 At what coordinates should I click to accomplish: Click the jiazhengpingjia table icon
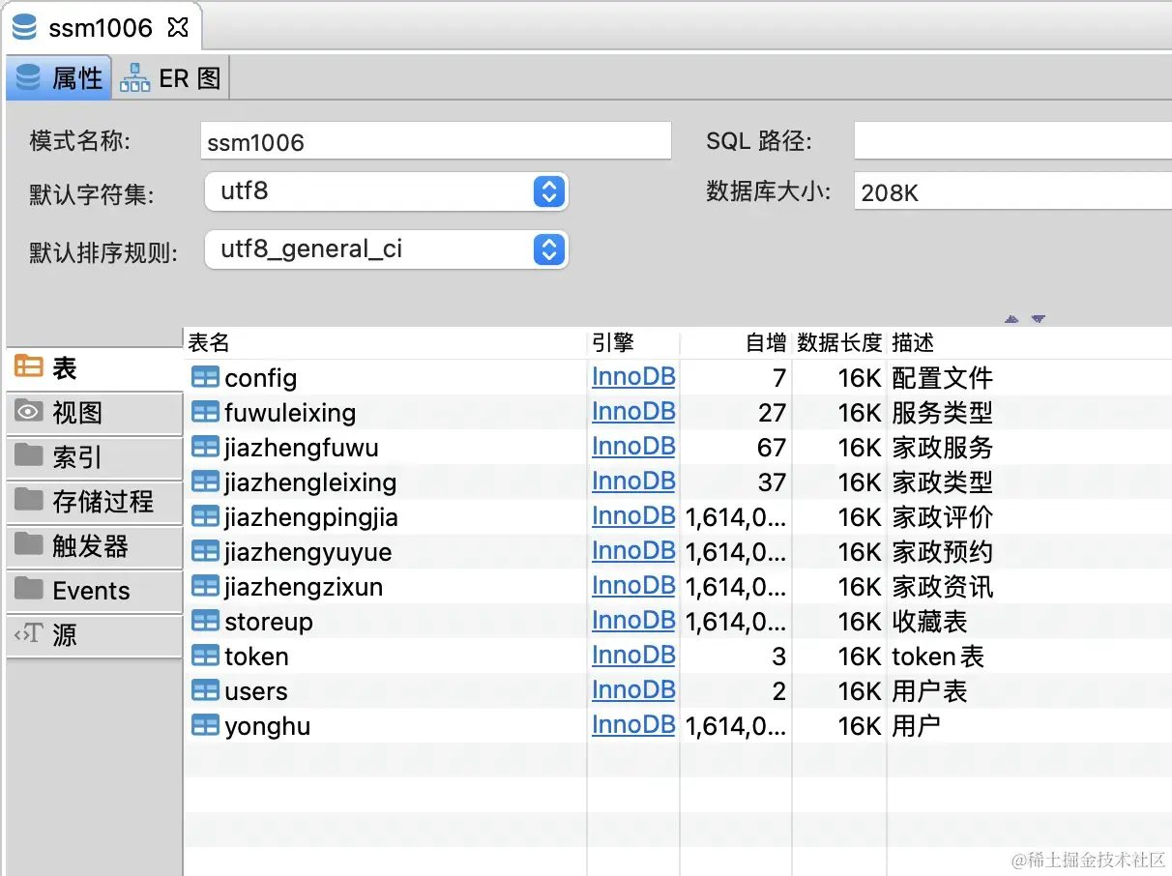tap(205, 517)
